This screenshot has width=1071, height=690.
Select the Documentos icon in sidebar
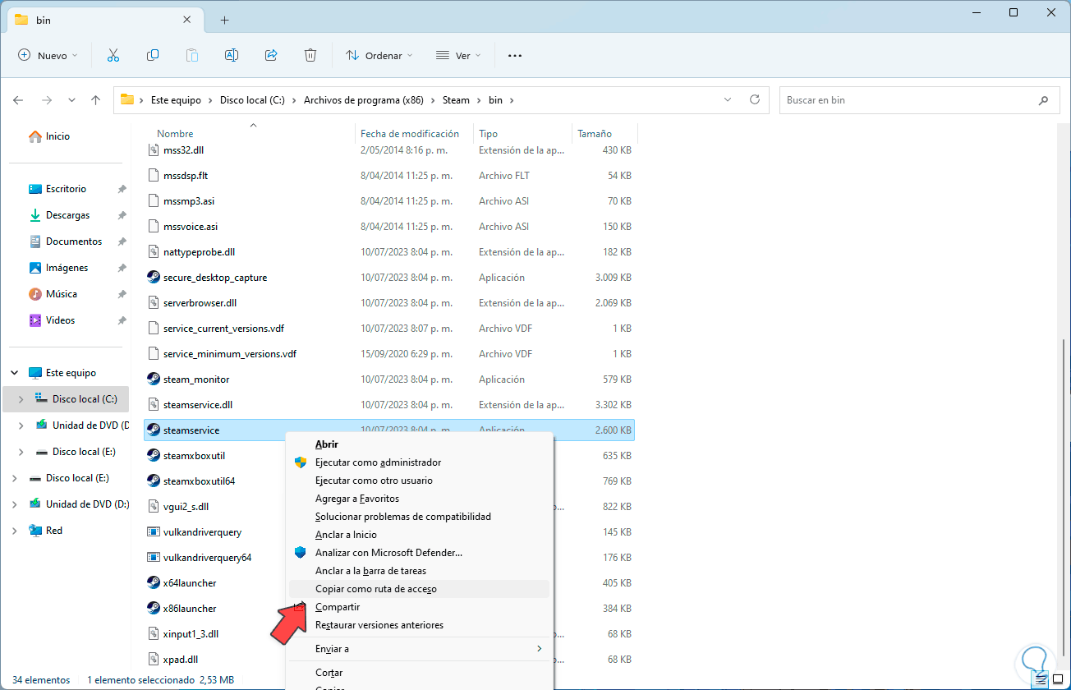(35, 241)
